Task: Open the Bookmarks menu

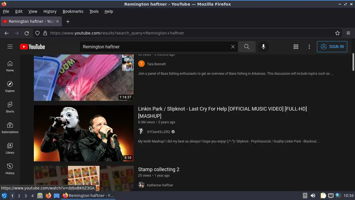Action: click(73, 11)
